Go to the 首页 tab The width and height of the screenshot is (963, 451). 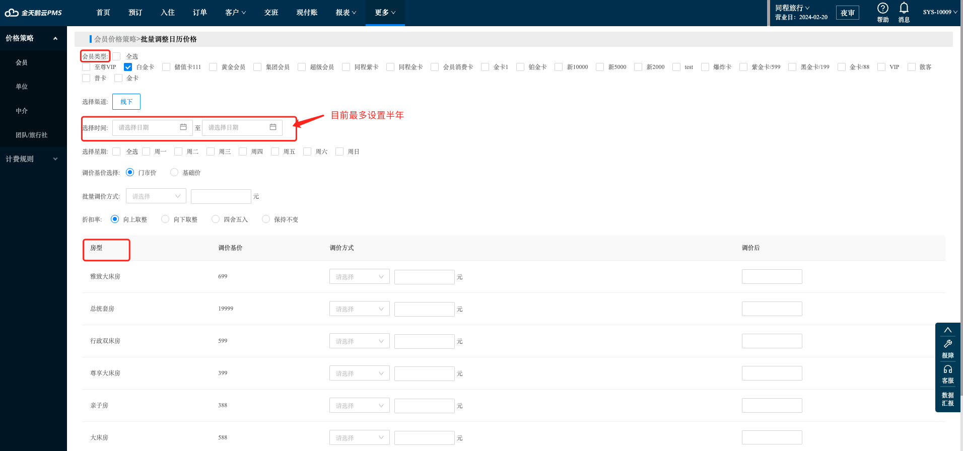103,13
